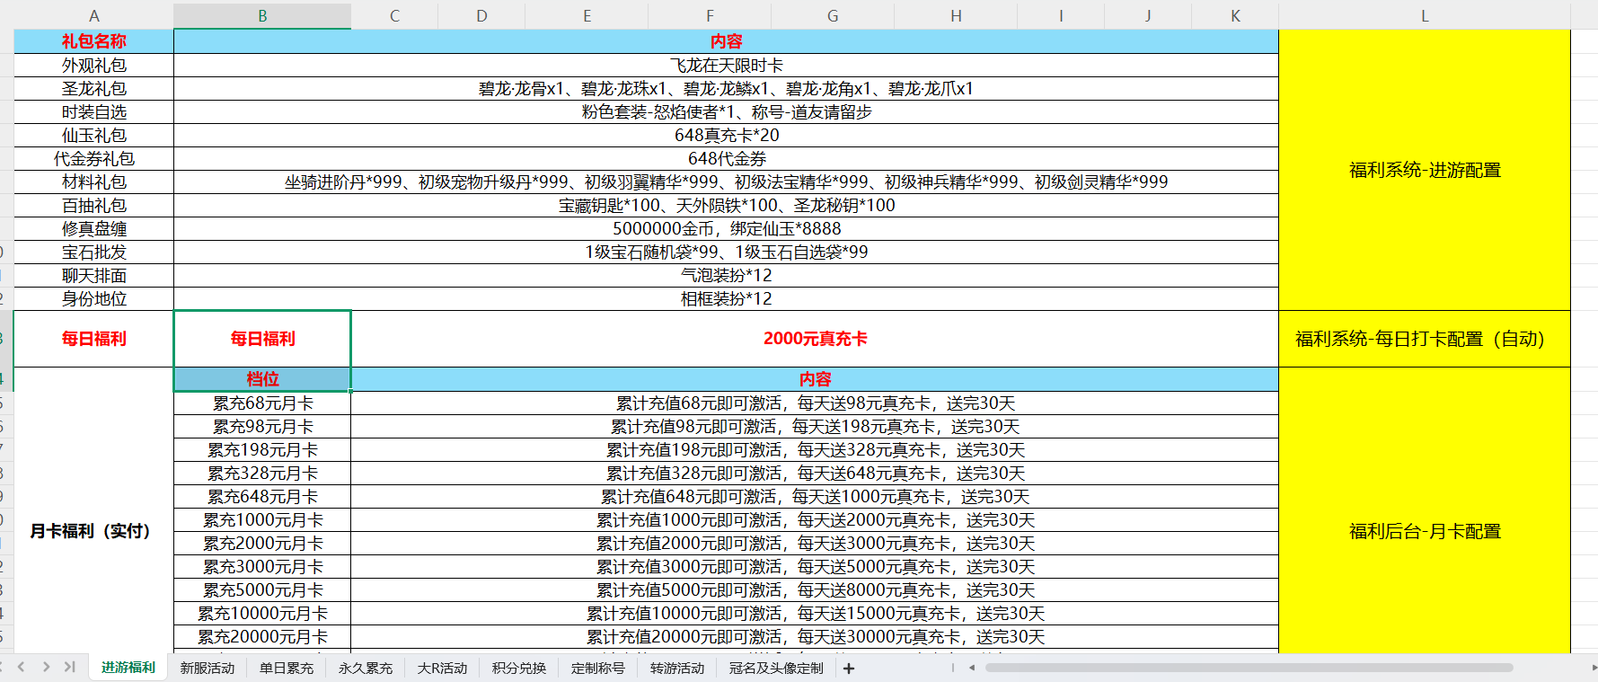Select the 648代金券 content cell
The width and height of the screenshot is (1598, 682).
pos(726,159)
